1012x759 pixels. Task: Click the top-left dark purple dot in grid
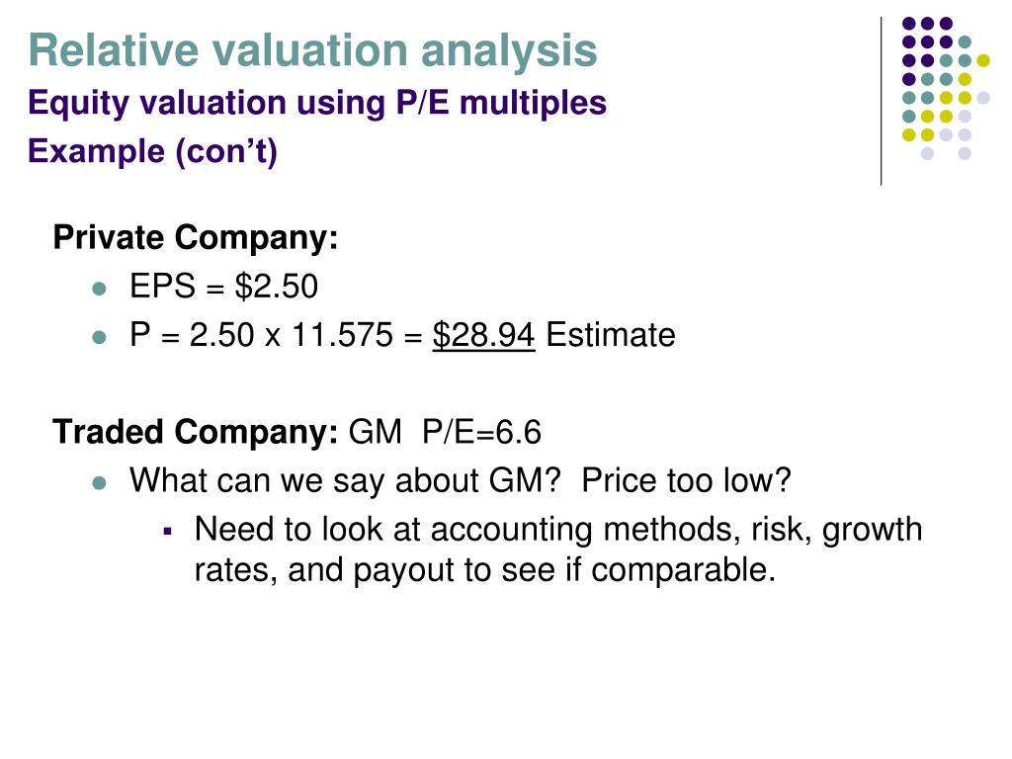(907, 24)
